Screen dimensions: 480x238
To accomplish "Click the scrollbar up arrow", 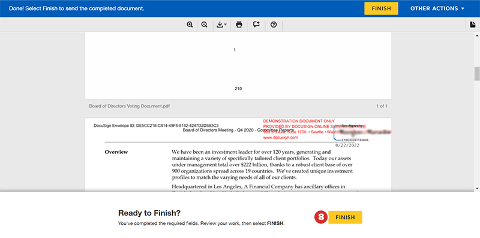I will pyautogui.click(x=477, y=35).
